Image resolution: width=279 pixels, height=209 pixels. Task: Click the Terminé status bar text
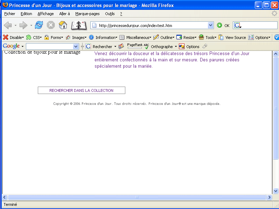click(10, 204)
